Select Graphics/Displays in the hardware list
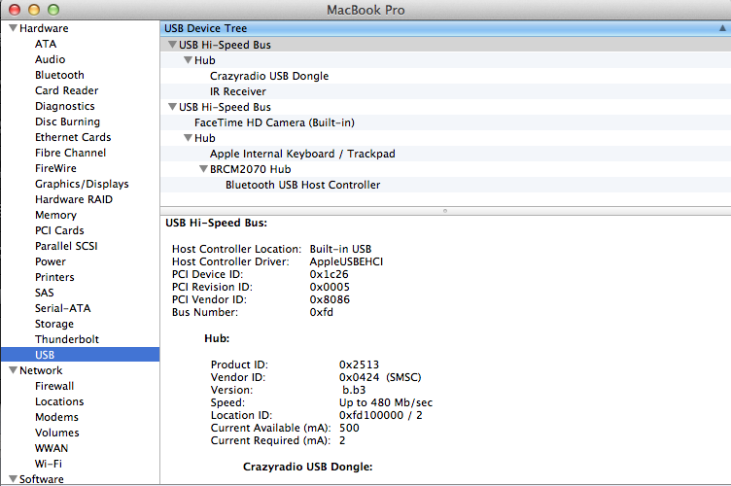Screen dimensions: 731x486 click(x=82, y=184)
